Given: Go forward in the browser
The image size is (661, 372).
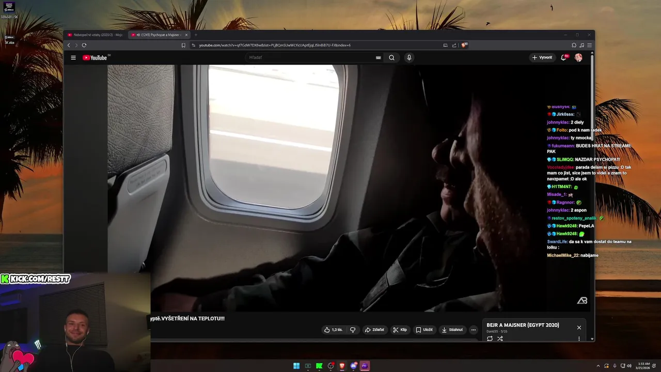Looking at the screenshot, I should click(x=76, y=45).
